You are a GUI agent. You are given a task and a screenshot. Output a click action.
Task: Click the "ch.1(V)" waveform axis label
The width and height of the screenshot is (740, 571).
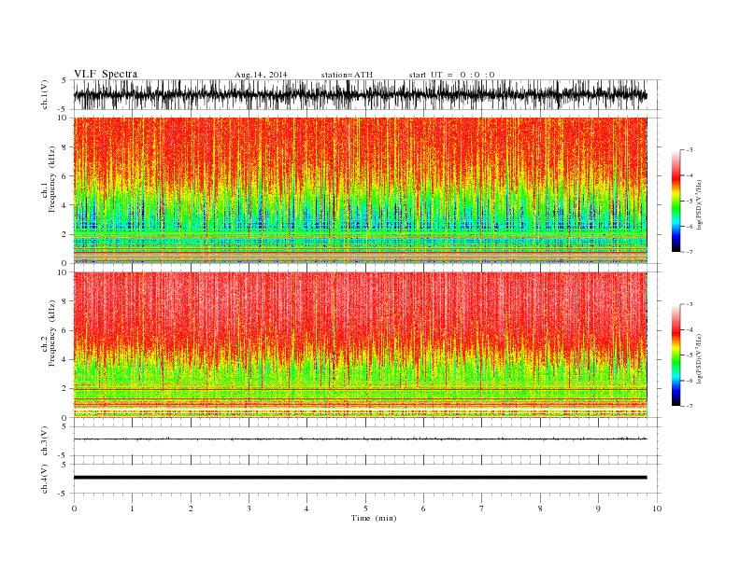click(x=45, y=94)
